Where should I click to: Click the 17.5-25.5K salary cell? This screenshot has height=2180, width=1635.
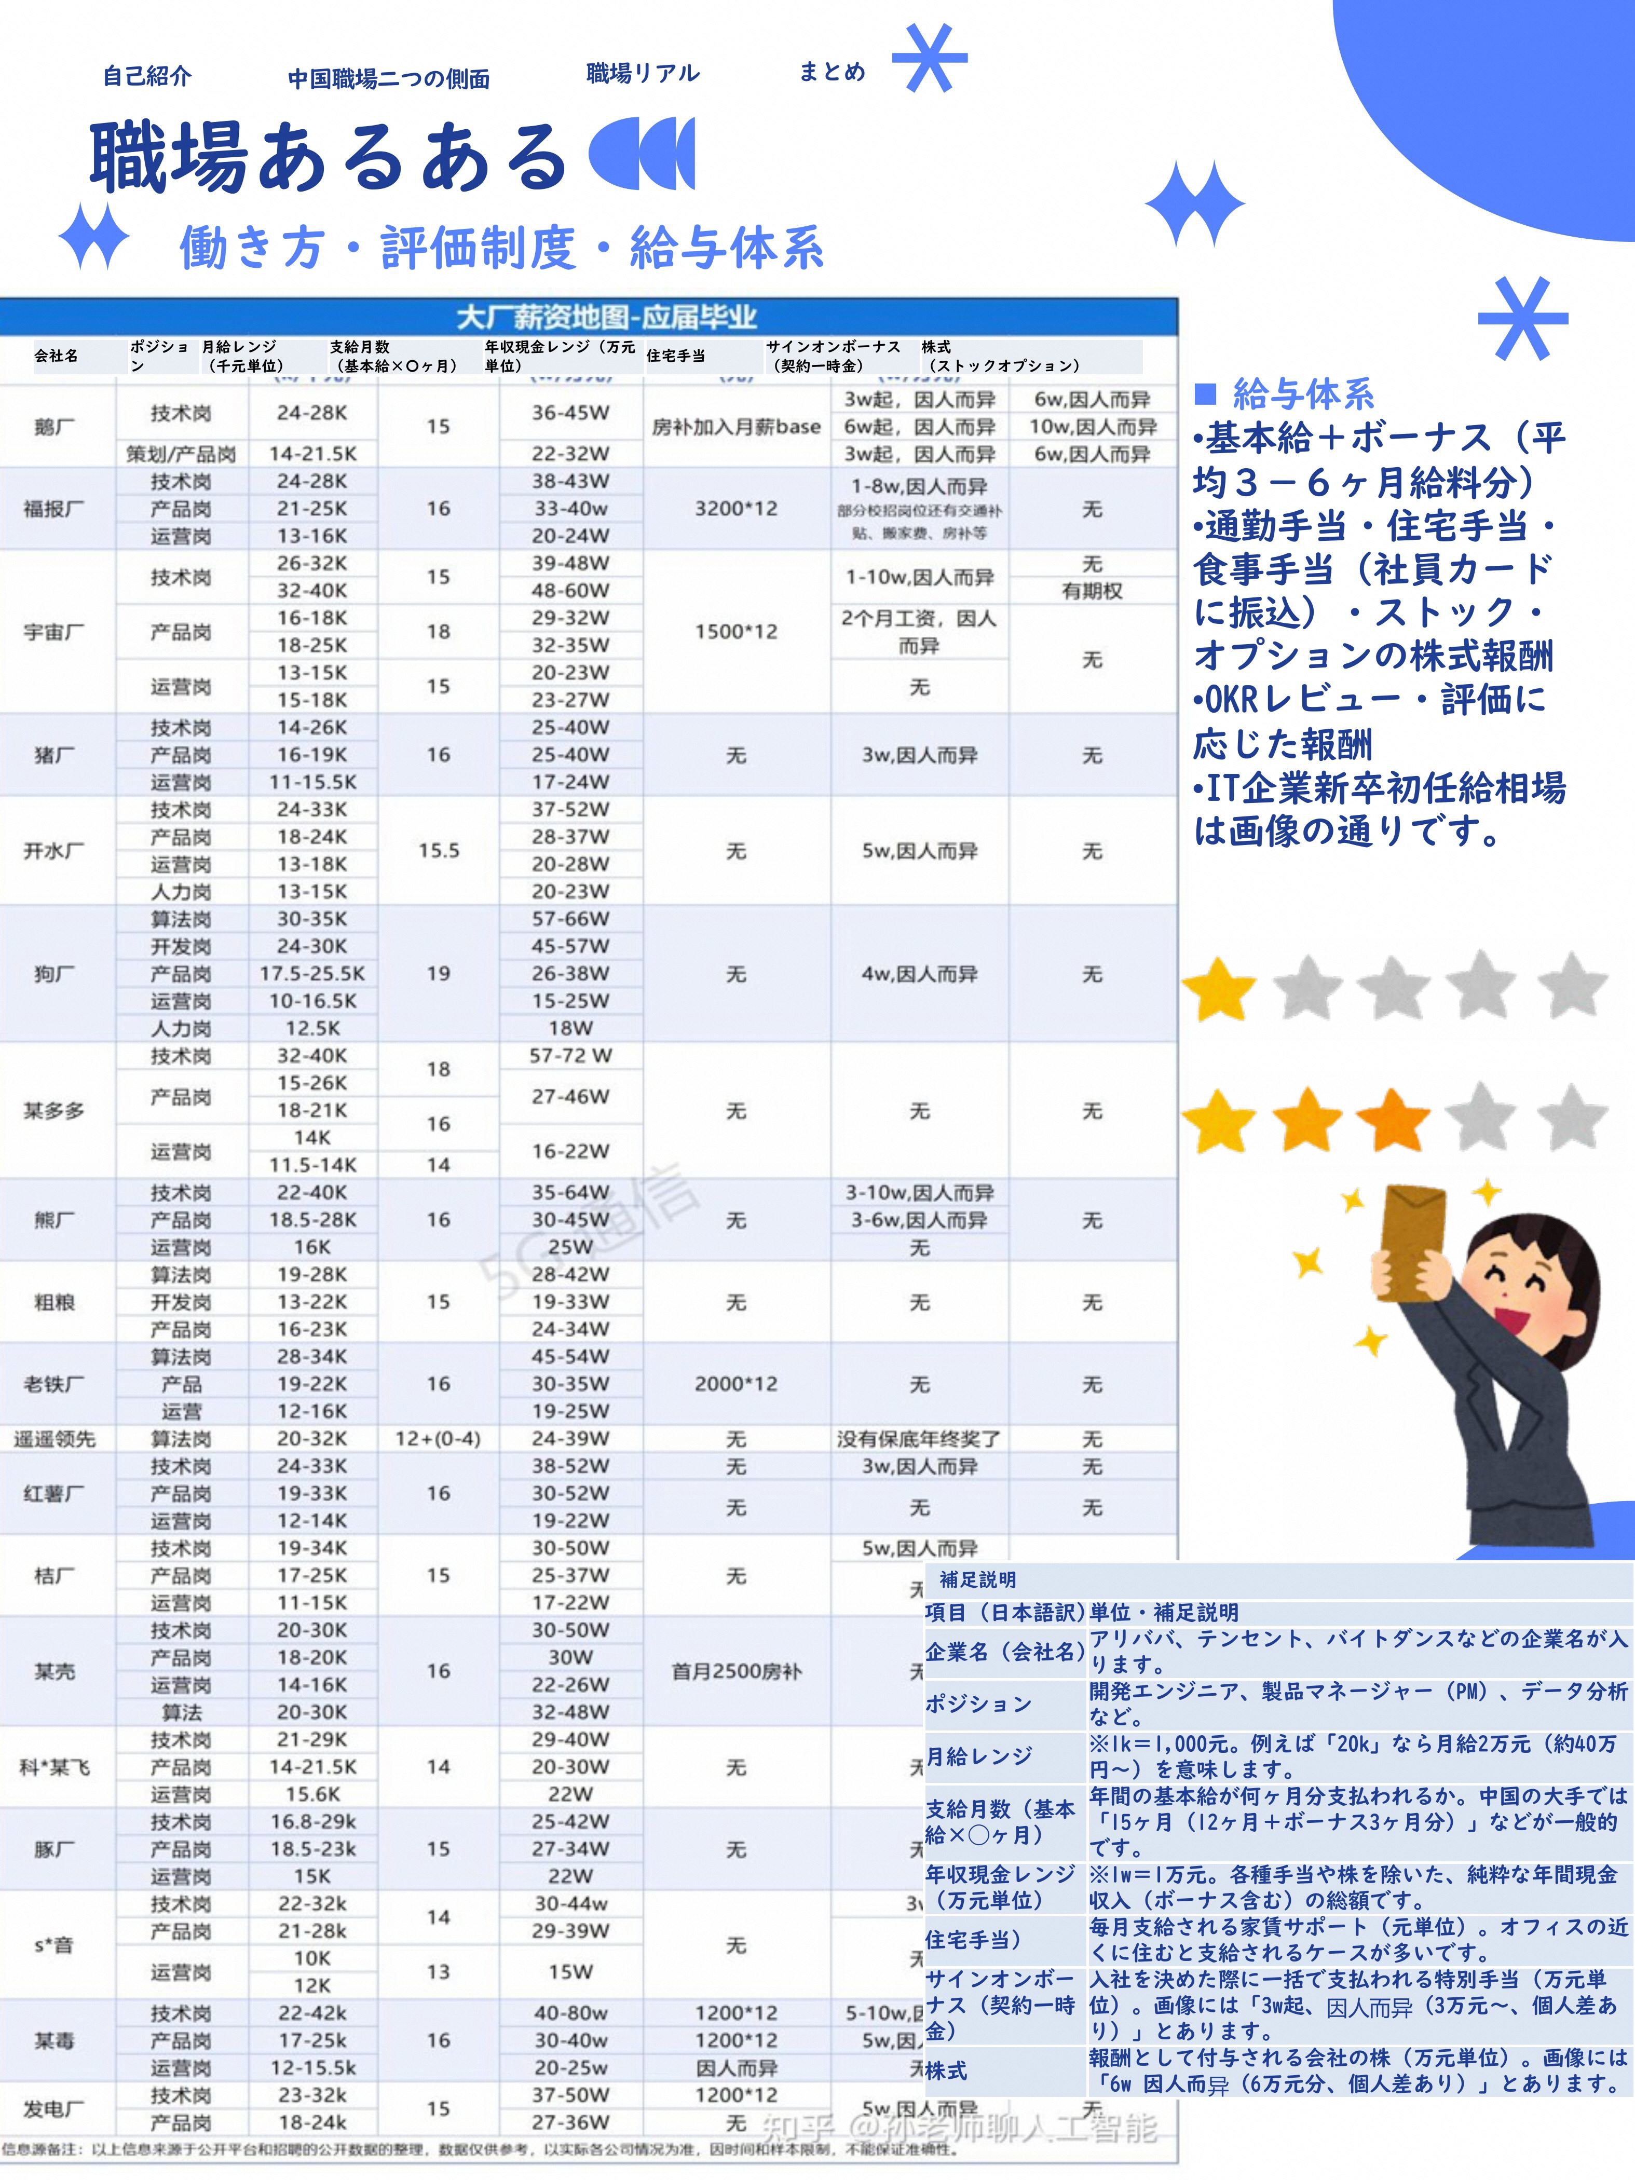312,974
